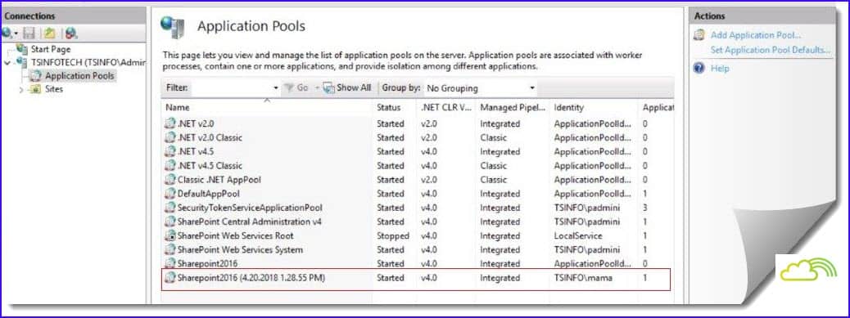850x318 pixels.
Task: Select SharePoint Web Services System name
Action: (x=240, y=250)
